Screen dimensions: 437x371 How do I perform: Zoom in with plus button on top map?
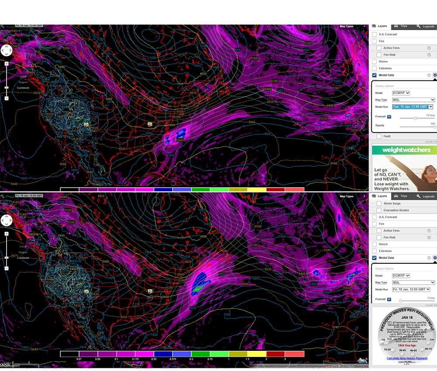(x=7, y=64)
